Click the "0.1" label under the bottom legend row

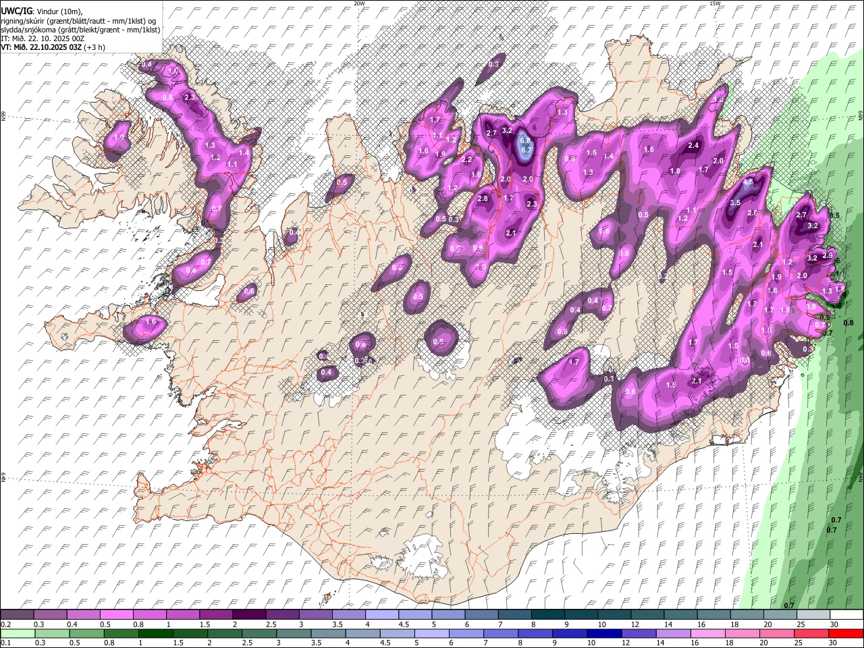(x=6, y=643)
